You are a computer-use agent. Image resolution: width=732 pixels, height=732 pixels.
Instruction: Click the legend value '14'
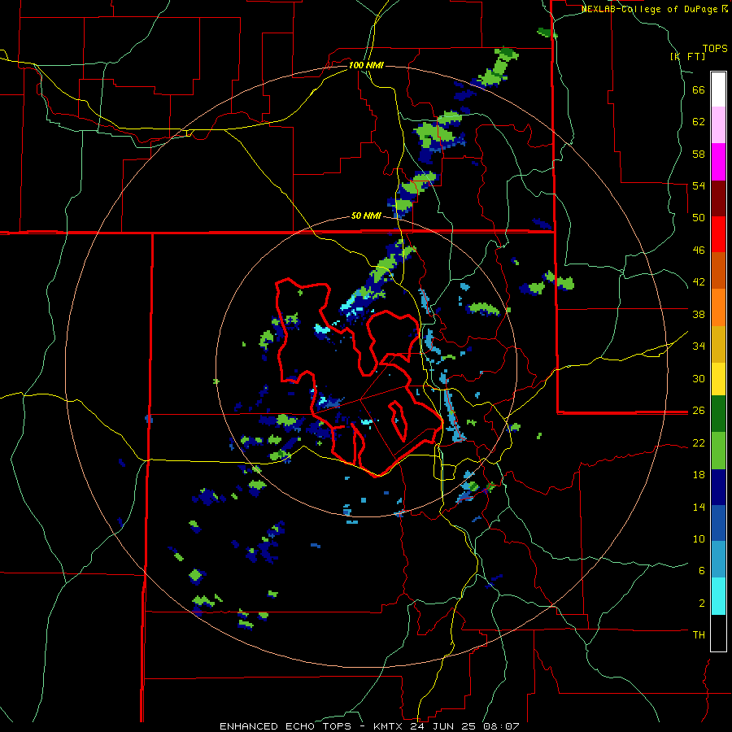point(699,507)
